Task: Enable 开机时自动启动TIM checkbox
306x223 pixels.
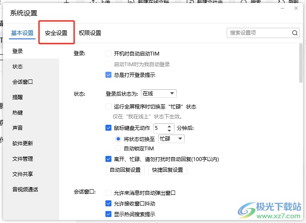Action: [108, 54]
